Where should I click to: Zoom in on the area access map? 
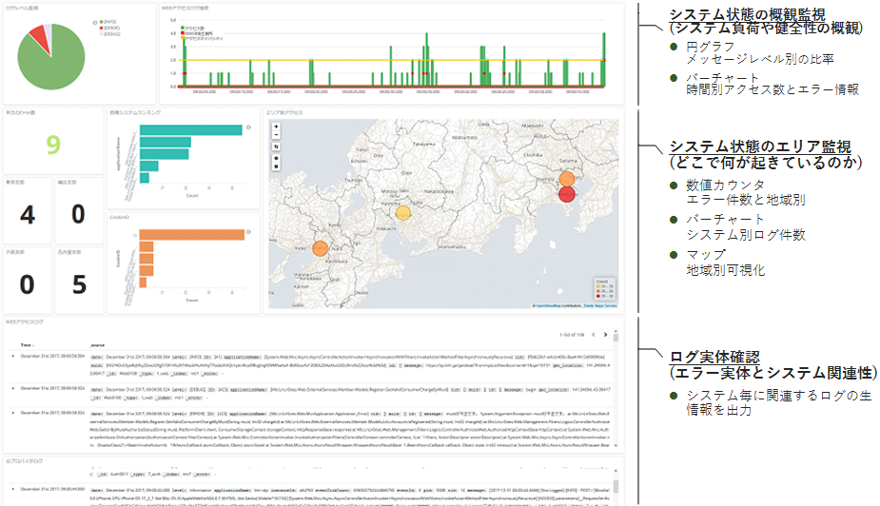coord(275,126)
